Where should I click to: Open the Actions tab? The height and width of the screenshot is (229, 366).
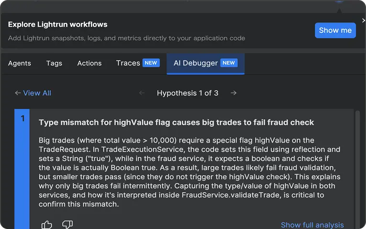click(89, 63)
